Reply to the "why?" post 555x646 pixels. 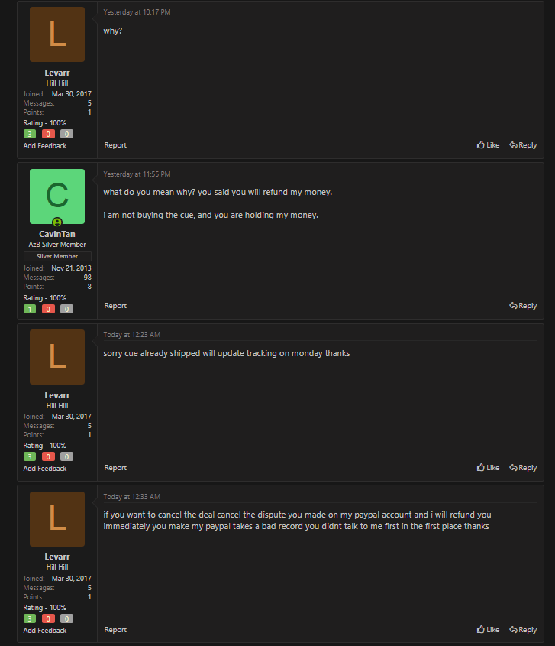pyautogui.click(x=523, y=145)
